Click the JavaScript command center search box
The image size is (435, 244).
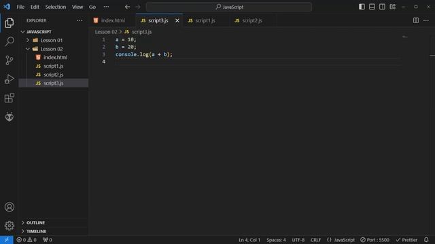[229, 7]
